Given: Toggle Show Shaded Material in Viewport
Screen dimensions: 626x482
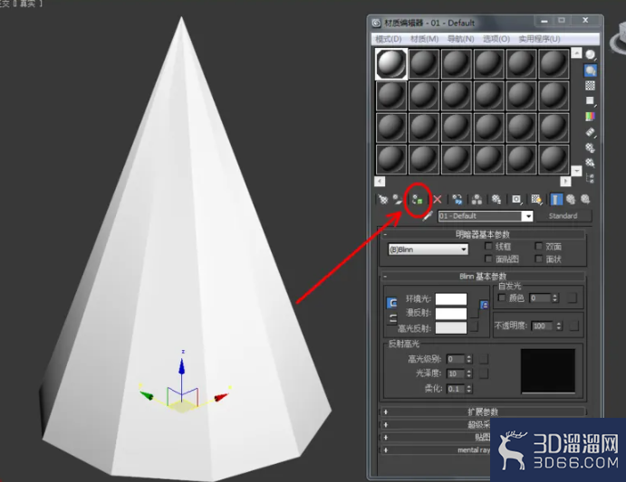Looking at the screenshot, I should coord(536,199).
